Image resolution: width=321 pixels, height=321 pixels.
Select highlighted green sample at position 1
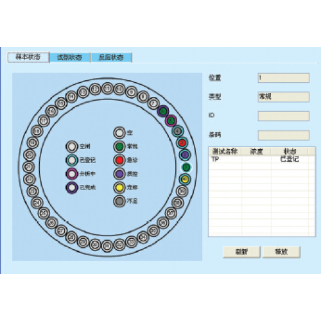[x=186, y=167]
